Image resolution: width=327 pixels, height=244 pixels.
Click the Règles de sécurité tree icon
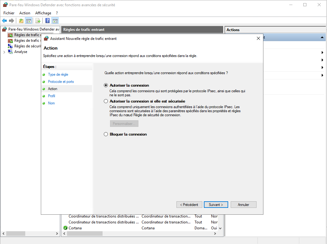click(x=10, y=46)
